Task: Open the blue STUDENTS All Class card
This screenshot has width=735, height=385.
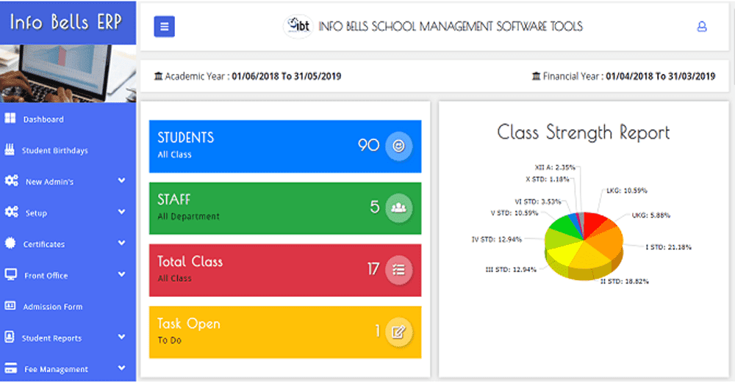Action: click(x=285, y=147)
